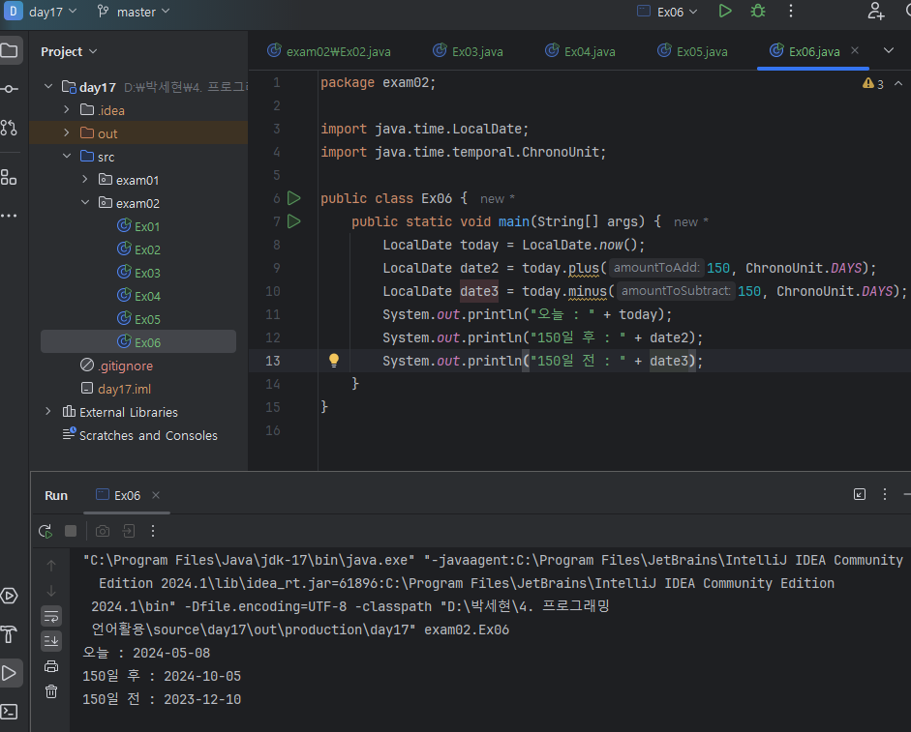Open the Project view dropdown
Image resolution: width=911 pixels, height=732 pixels.
pyautogui.click(x=69, y=51)
